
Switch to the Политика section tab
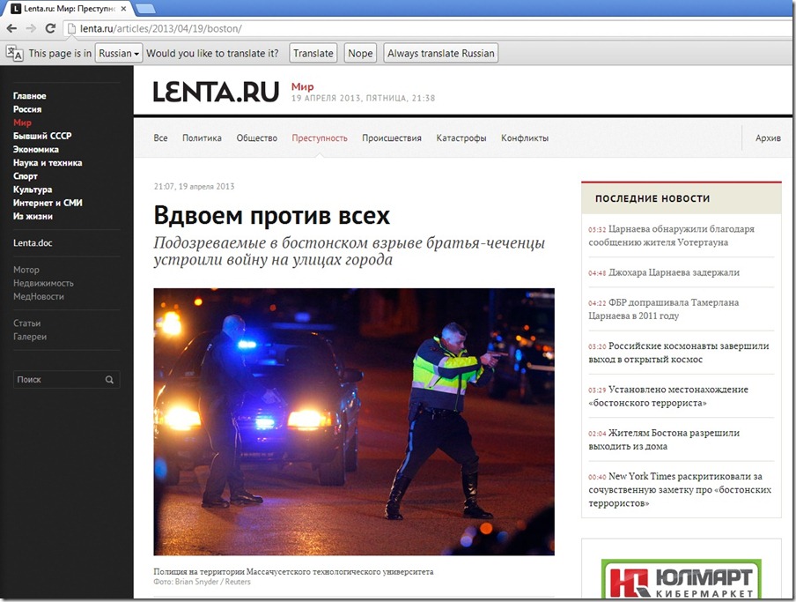coord(202,137)
